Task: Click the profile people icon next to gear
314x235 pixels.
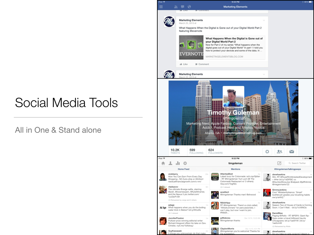Action: point(279,151)
